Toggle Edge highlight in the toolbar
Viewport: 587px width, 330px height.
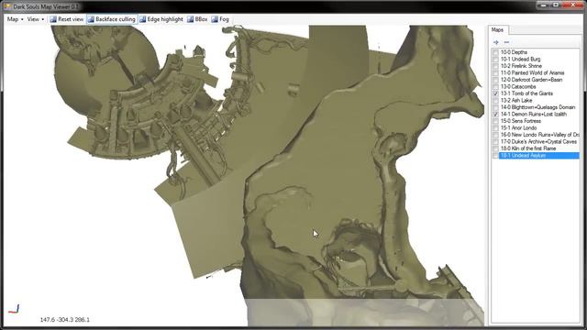click(161, 19)
